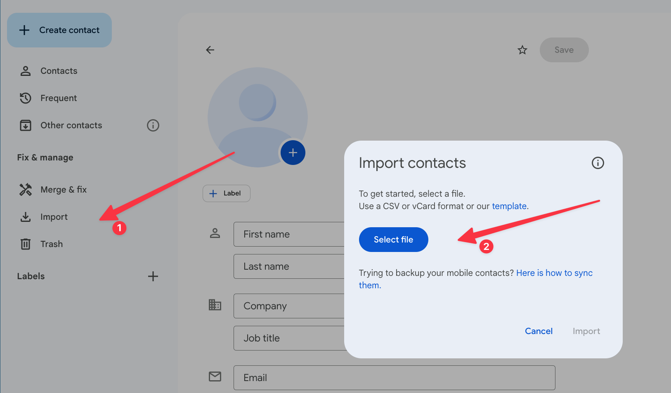Click the Create contact button
Viewport: 671px width, 393px height.
point(59,30)
